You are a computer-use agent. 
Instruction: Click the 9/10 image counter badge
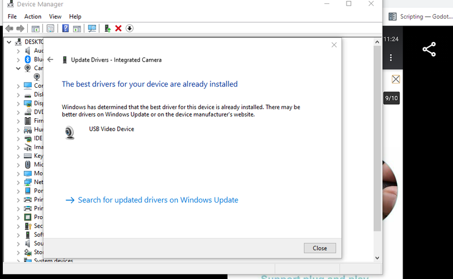click(391, 98)
